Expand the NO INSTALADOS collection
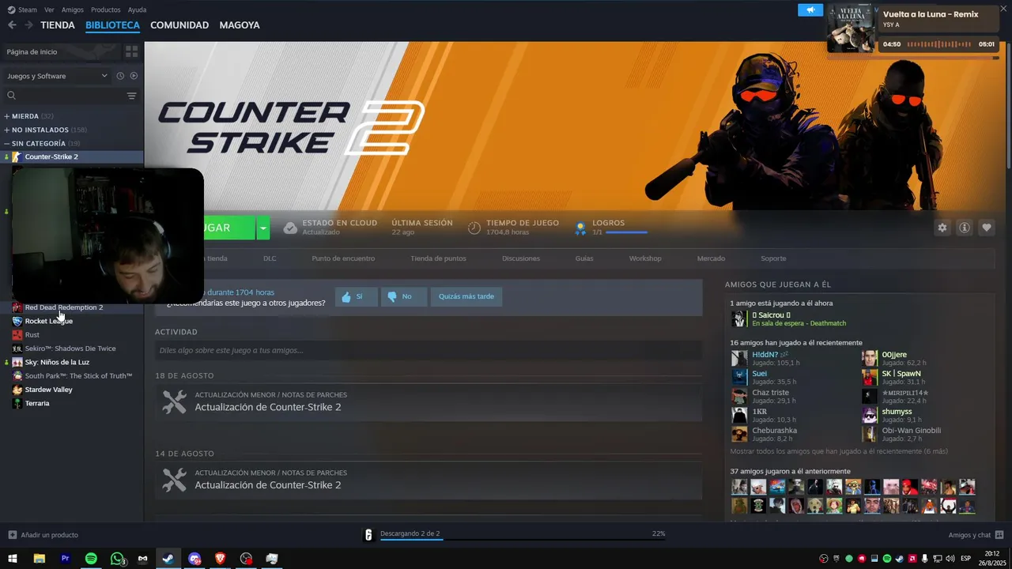Viewport: 1012px width, 569px height. pos(45,130)
